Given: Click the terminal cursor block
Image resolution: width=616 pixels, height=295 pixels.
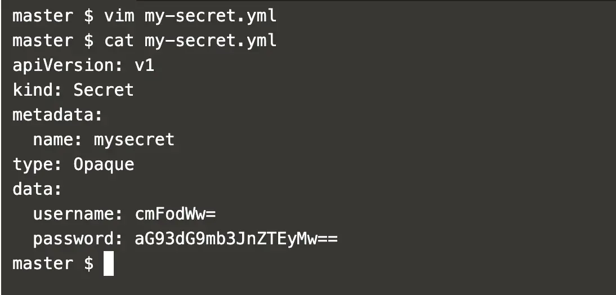Looking at the screenshot, I should [x=109, y=263].
